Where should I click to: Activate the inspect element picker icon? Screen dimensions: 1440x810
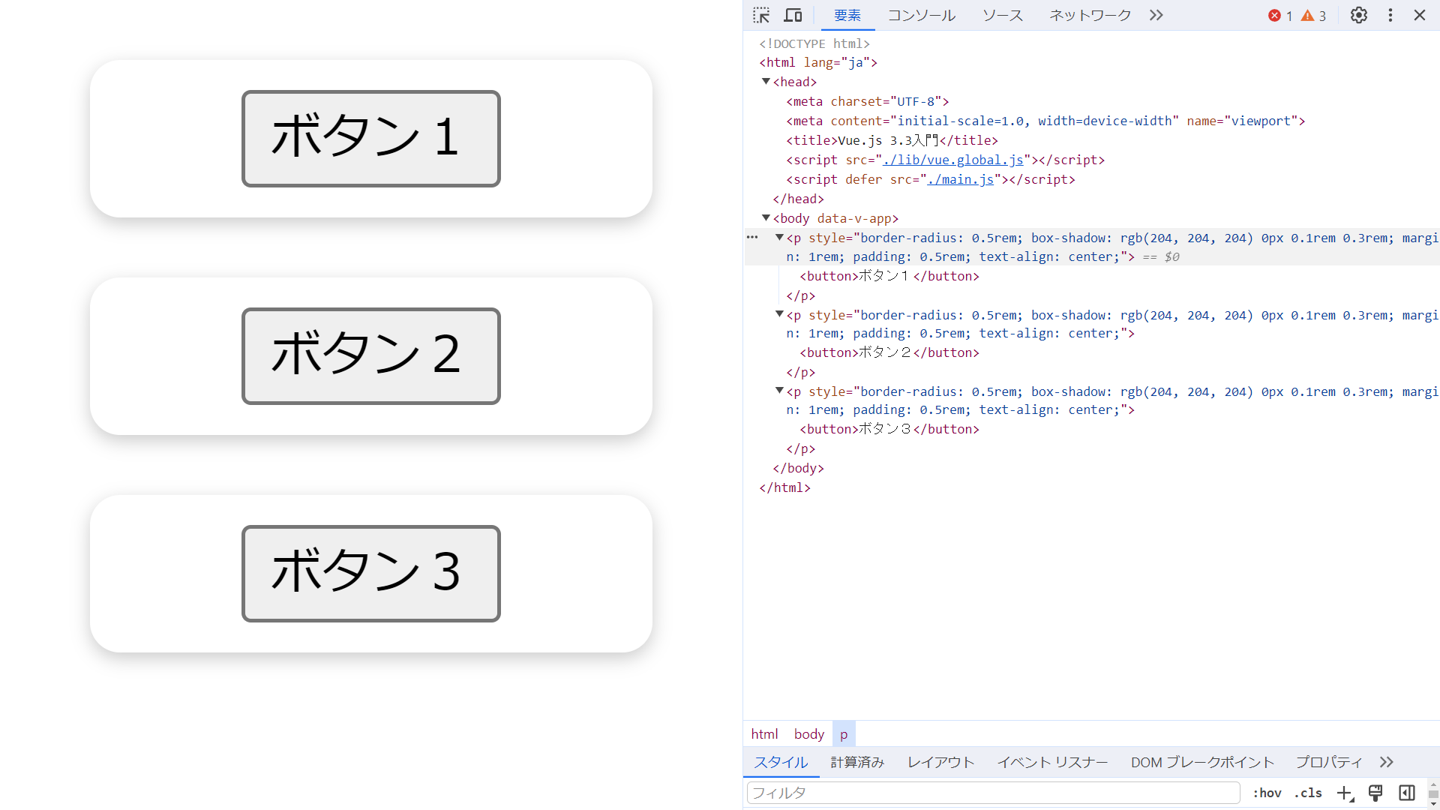pos(761,15)
